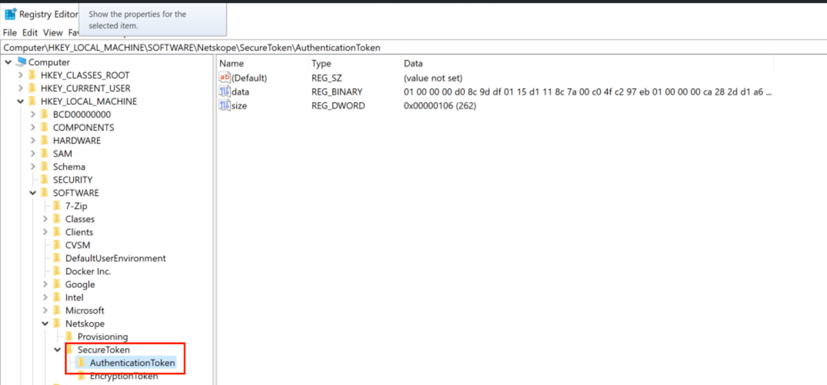
Task: Collapse the Computer root node
Action: tap(8, 62)
